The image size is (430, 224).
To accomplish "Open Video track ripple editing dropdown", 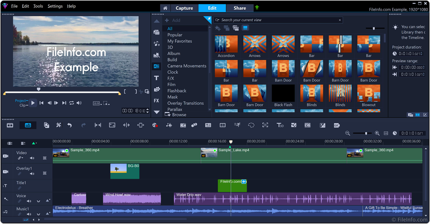I will tap(21, 158).
